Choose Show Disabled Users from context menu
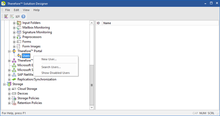The width and height of the screenshot is (220, 116). coord(56,73)
